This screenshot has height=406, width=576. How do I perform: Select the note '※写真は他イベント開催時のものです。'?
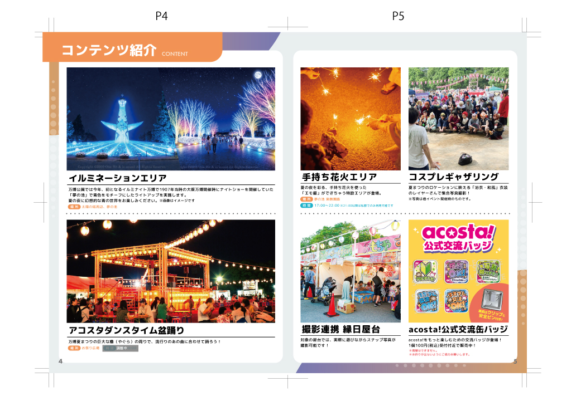tap(439, 199)
